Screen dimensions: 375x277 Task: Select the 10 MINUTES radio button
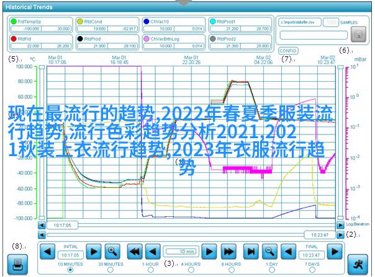[70, 270]
